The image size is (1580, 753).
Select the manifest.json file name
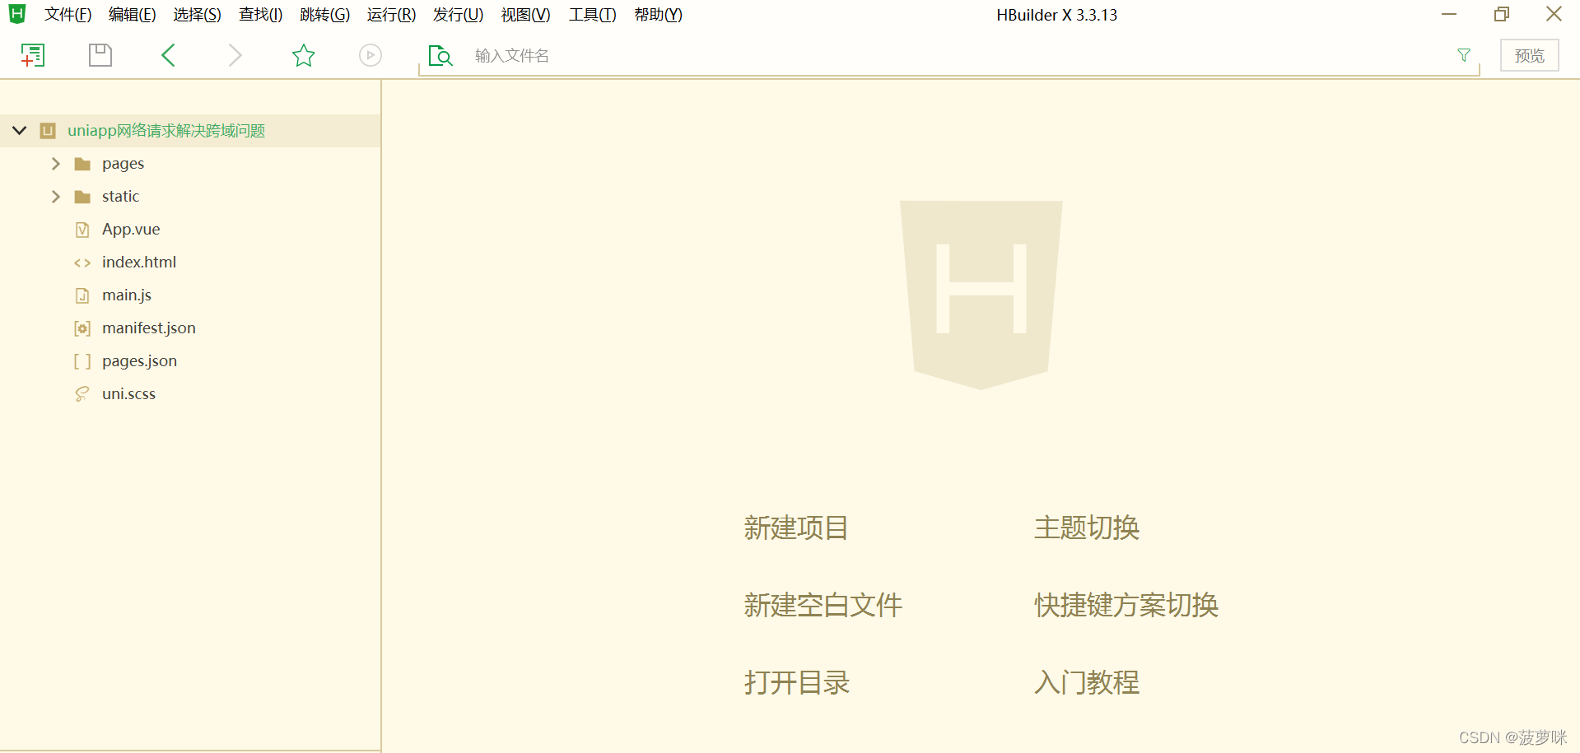click(x=149, y=328)
